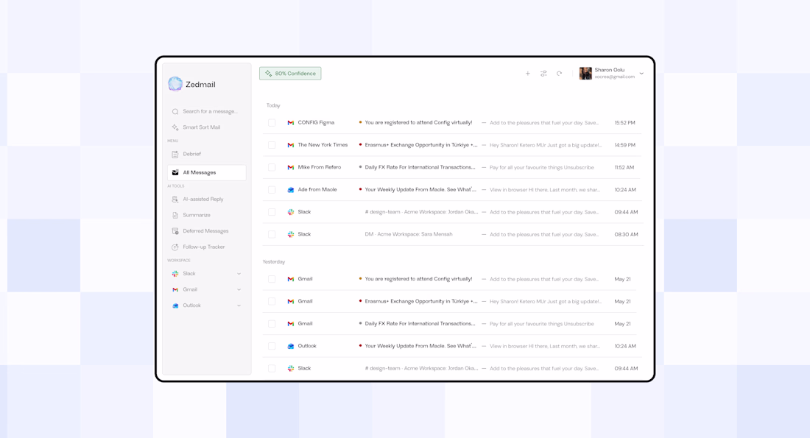Click the Slack icon on the bottom Yesterday row
Viewport: 810px width, 438px height.
pos(290,368)
